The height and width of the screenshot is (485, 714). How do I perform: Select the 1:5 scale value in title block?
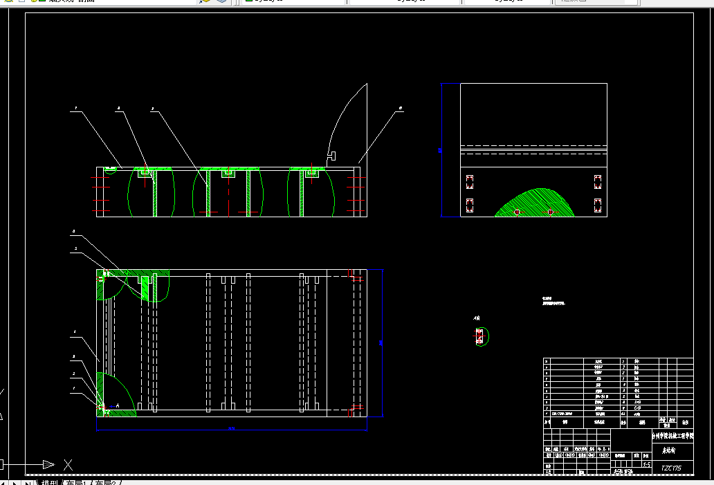pos(646,465)
